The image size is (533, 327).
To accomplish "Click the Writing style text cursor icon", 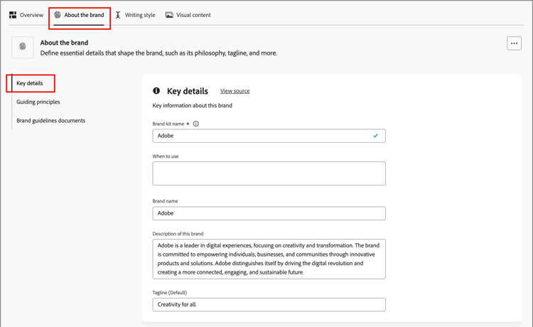I will 118,15.
